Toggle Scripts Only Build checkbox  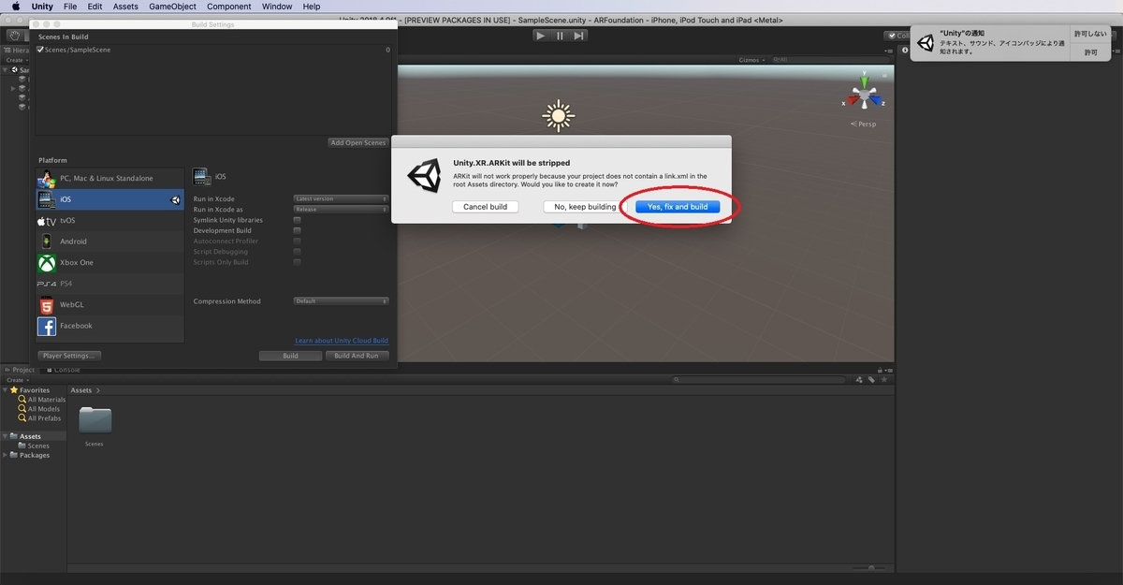point(298,262)
